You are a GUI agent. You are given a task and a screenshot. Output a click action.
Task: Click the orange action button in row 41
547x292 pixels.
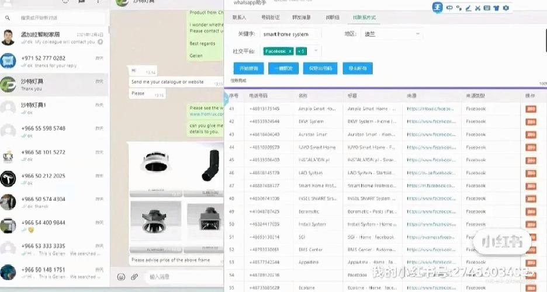tap(531, 109)
